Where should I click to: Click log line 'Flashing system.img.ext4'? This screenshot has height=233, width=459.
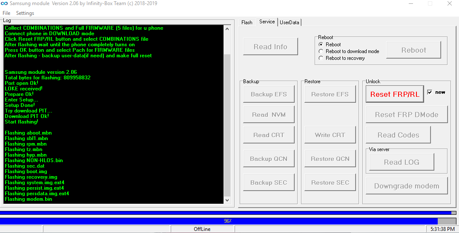34,182
